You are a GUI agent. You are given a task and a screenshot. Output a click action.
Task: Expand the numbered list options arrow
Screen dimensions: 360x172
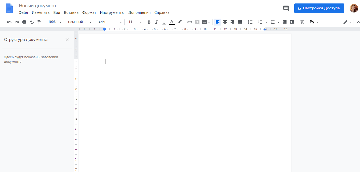click(x=266, y=22)
